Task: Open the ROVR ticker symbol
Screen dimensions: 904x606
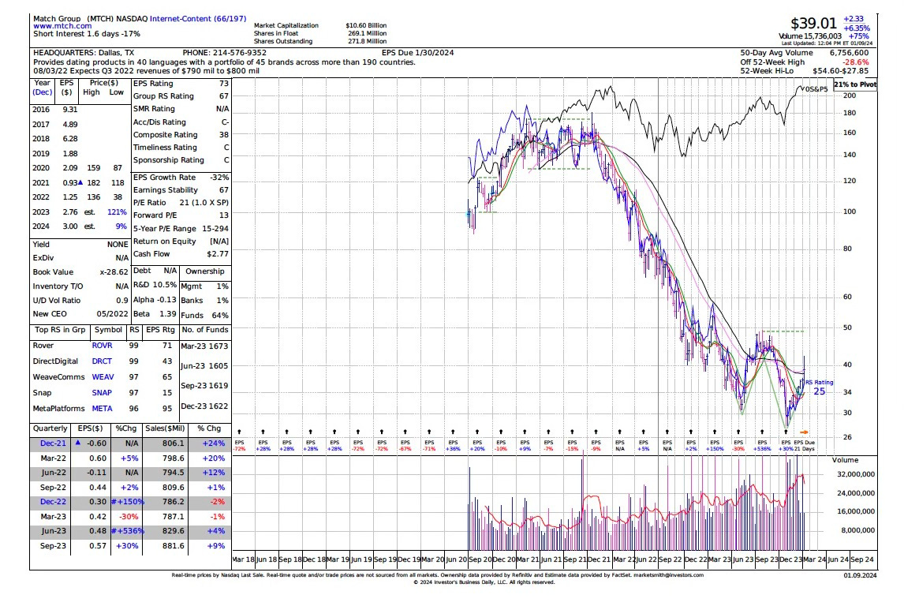Action: [102, 346]
